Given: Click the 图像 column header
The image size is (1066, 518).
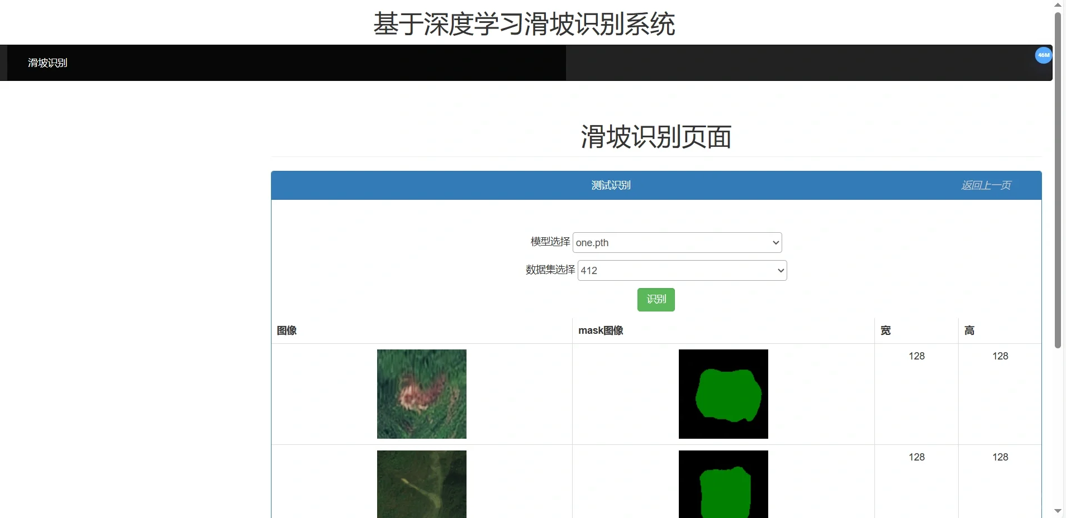Looking at the screenshot, I should click(x=287, y=330).
